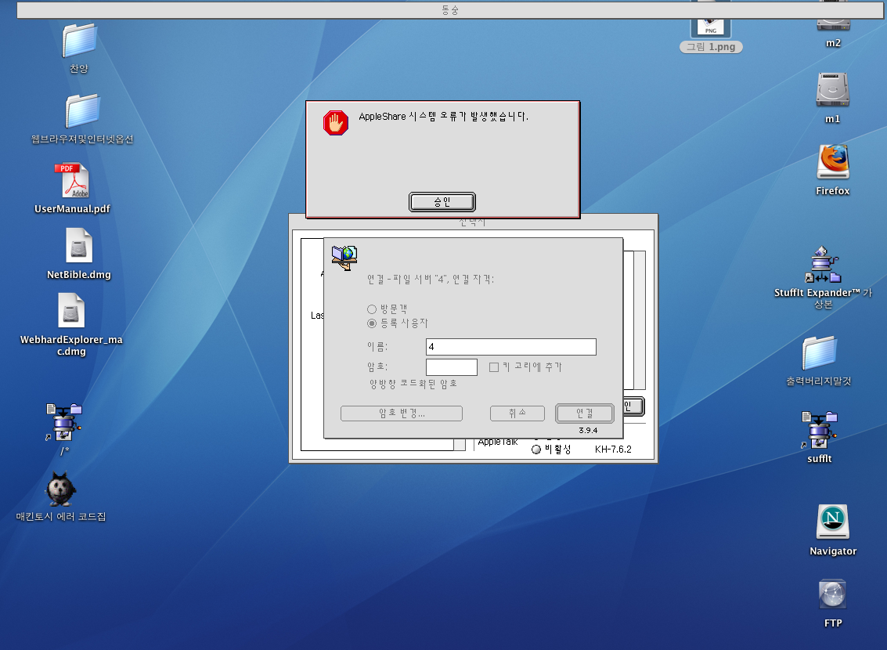Select the 방문객 guest radio option
The width and height of the screenshot is (887, 650).
click(x=372, y=309)
